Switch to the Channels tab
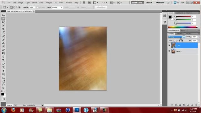The image size is (201, 113). point(180,34)
